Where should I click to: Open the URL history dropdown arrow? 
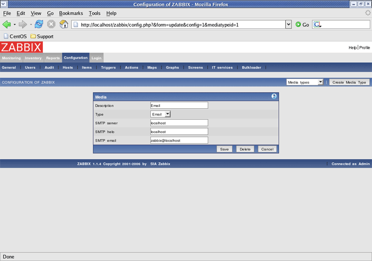coord(288,24)
